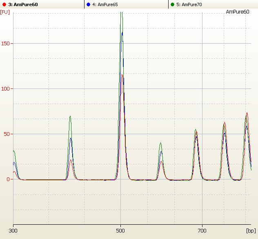This screenshot has width=258, height=239.
Task: Click the [FU] y-axis unit label
Action: (x=5, y=12)
